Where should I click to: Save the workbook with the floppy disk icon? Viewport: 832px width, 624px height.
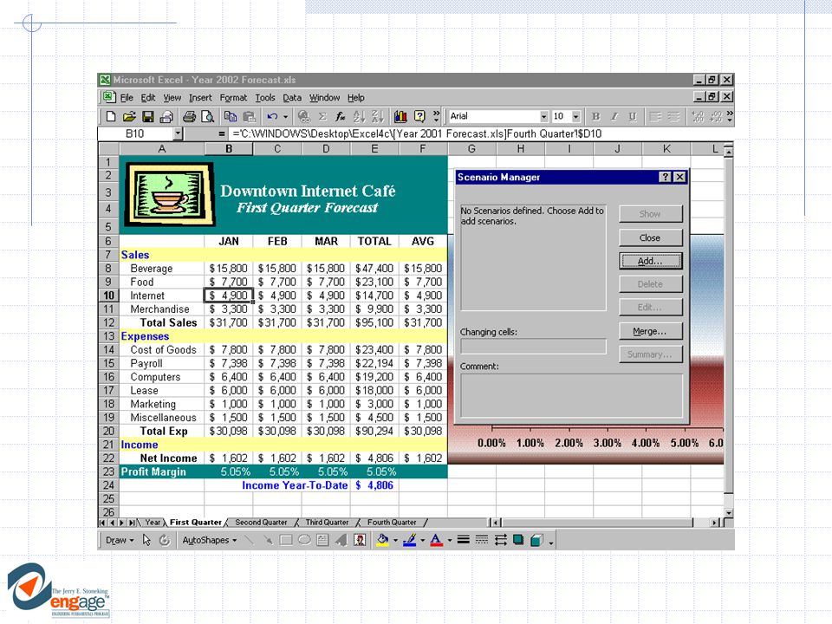coord(147,116)
